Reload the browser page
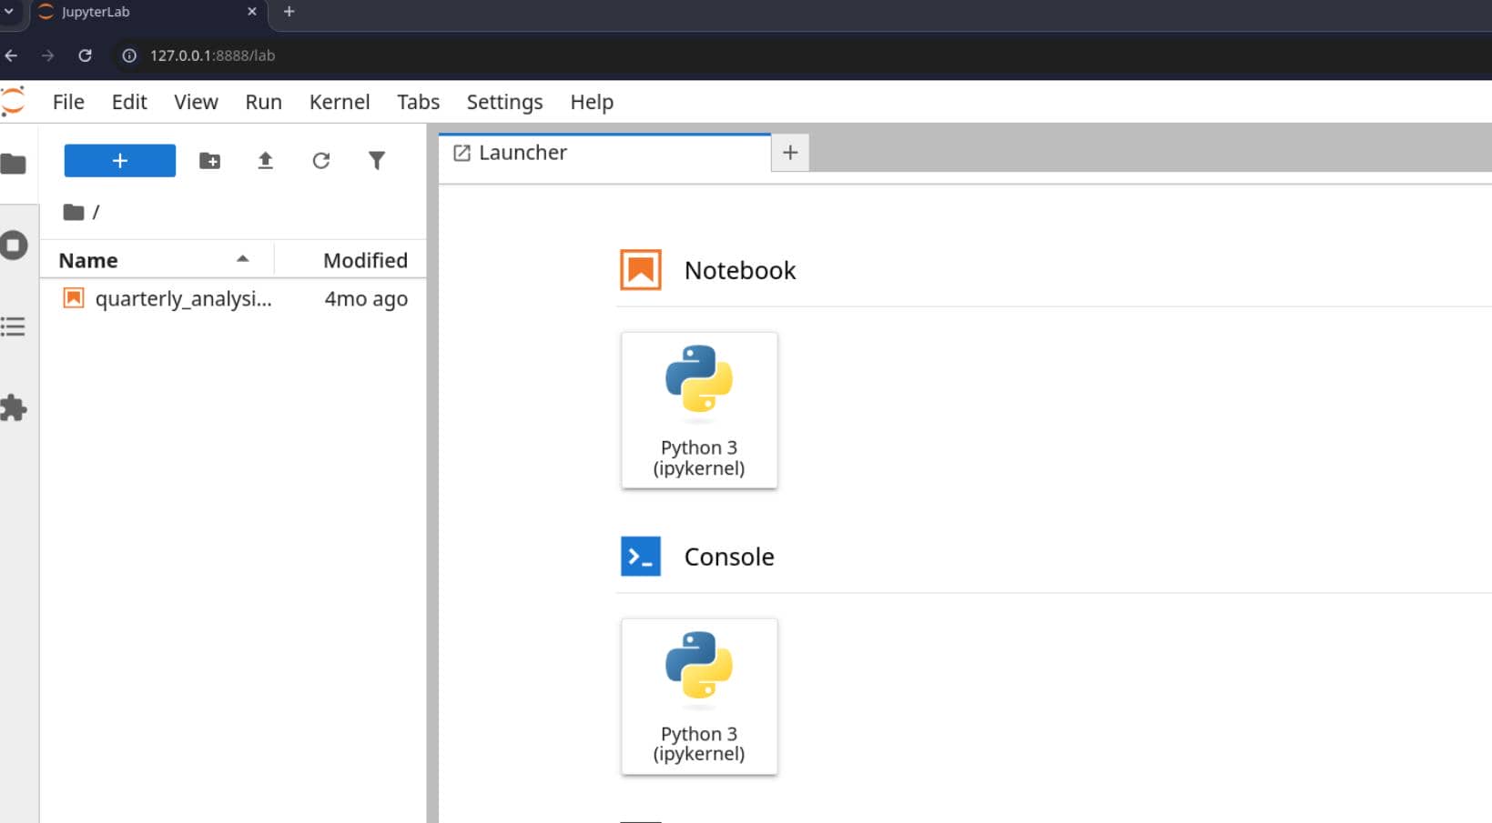Viewport: 1492px width, 823px height. (x=85, y=55)
